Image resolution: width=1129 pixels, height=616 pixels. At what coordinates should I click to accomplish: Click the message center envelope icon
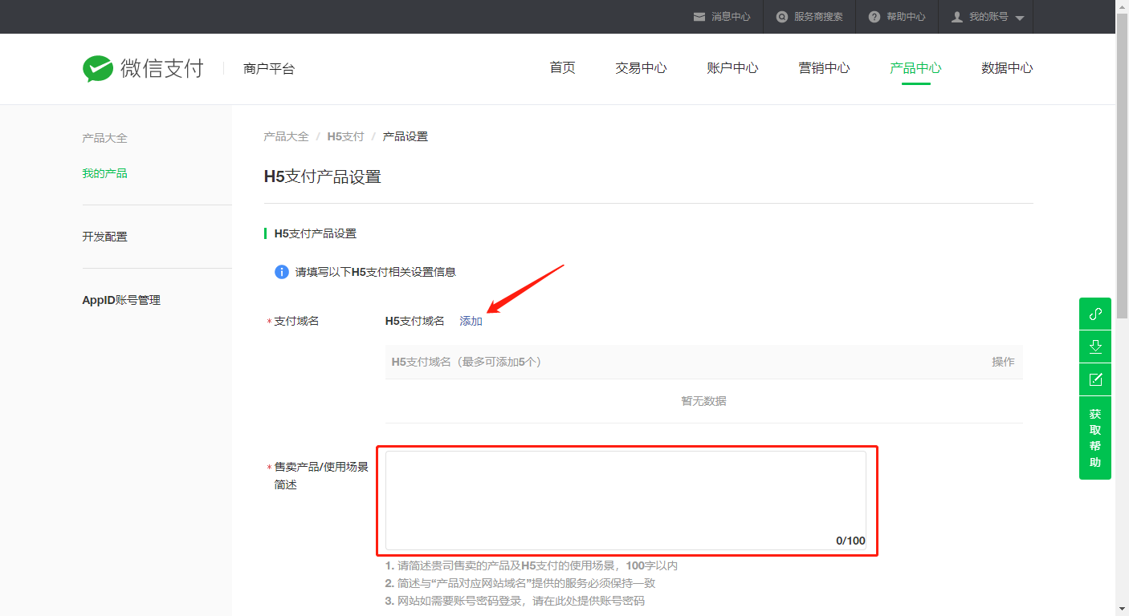pos(699,17)
